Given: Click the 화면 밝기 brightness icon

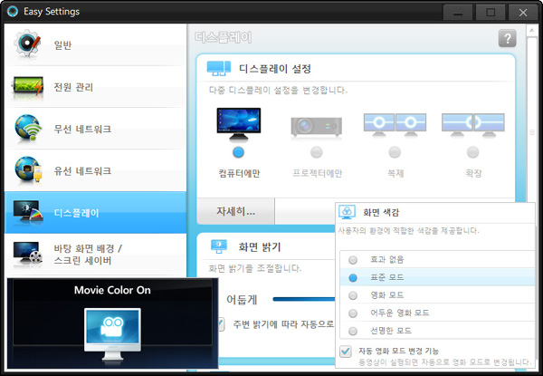Looking at the screenshot, I should pyautogui.click(x=219, y=246).
